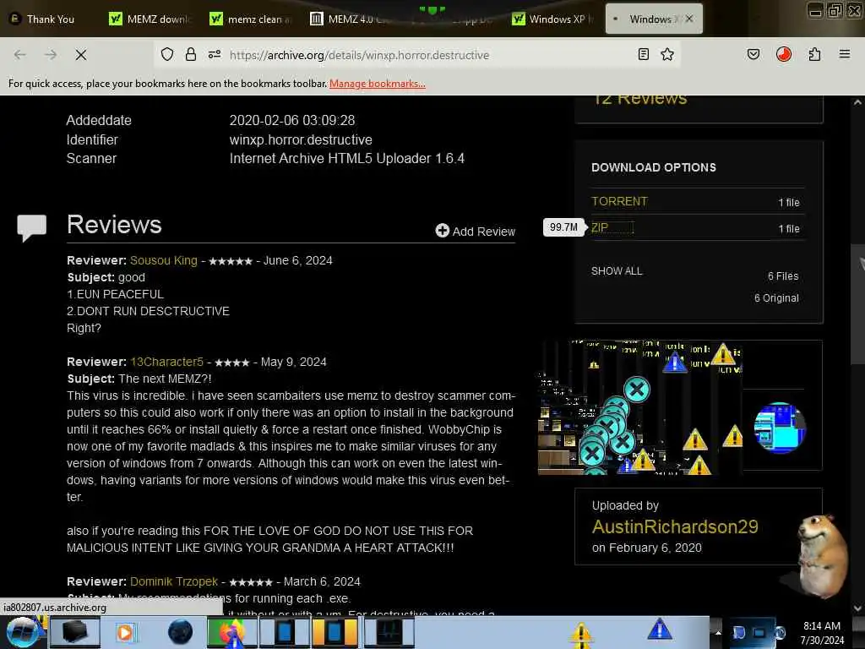Image resolution: width=865 pixels, height=649 pixels.
Task: Show hidden system tray icons
Action: click(718, 632)
